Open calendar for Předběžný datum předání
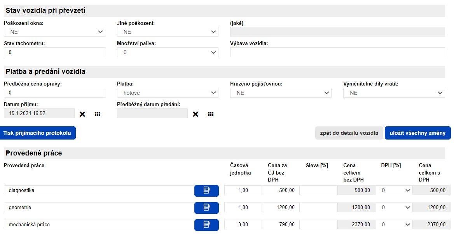454x234 pixels. tap(211, 114)
